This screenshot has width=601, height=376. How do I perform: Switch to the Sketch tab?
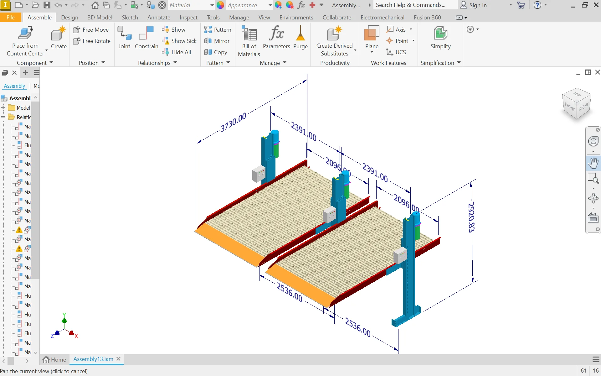click(130, 18)
